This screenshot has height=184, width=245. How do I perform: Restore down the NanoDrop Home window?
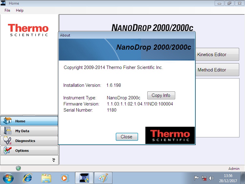(x=229, y=3)
